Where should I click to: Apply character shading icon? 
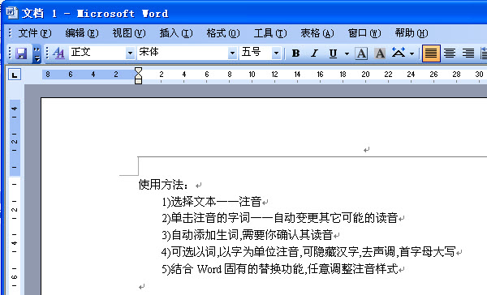coord(380,53)
